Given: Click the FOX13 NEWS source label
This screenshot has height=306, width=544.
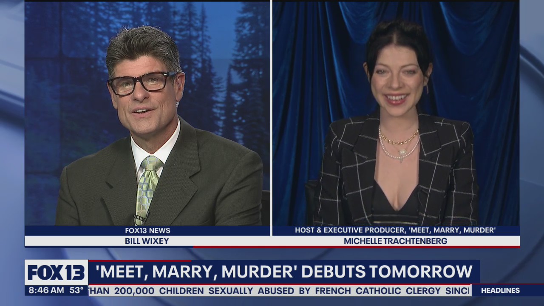Looking at the screenshot, I should click(148, 231).
